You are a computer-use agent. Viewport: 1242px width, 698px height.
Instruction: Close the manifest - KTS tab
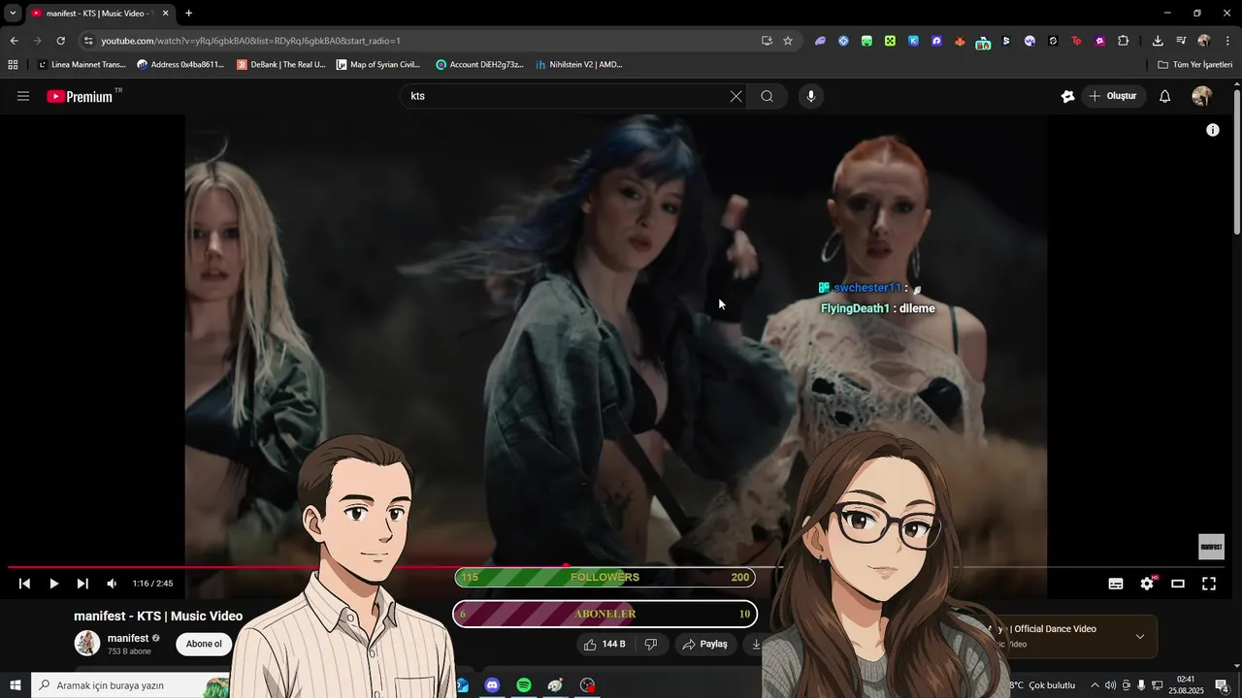(x=165, y=14)
